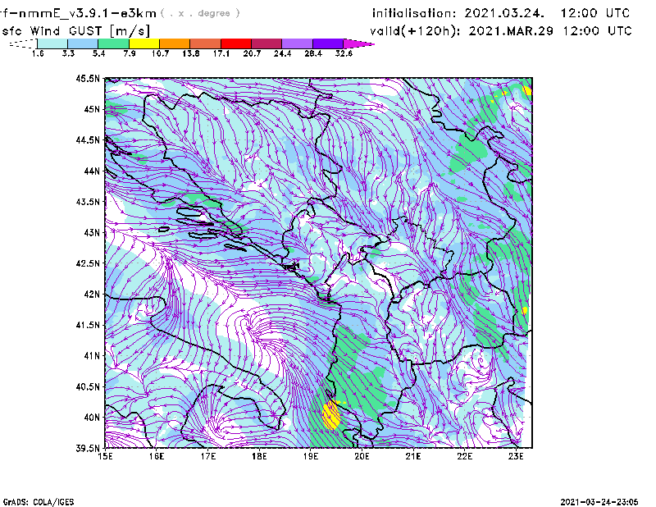The height and width of the screenshot is (507, 656).
Task: Select the violet swatch before the magenta arrow
Action: 327,43
